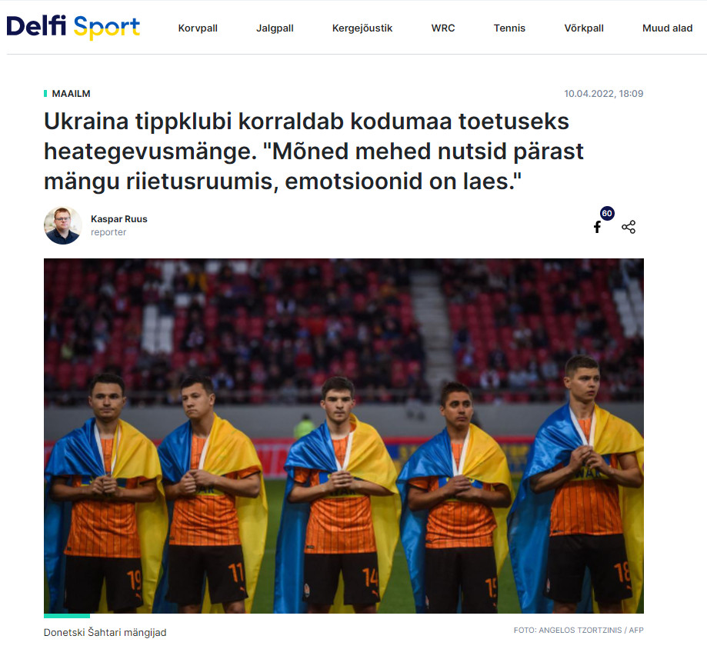Image resolution: width=707 pixels, height=659 pixels.
Task: Open author Kaspar Ruus profile link
Action: pos(119,219)
